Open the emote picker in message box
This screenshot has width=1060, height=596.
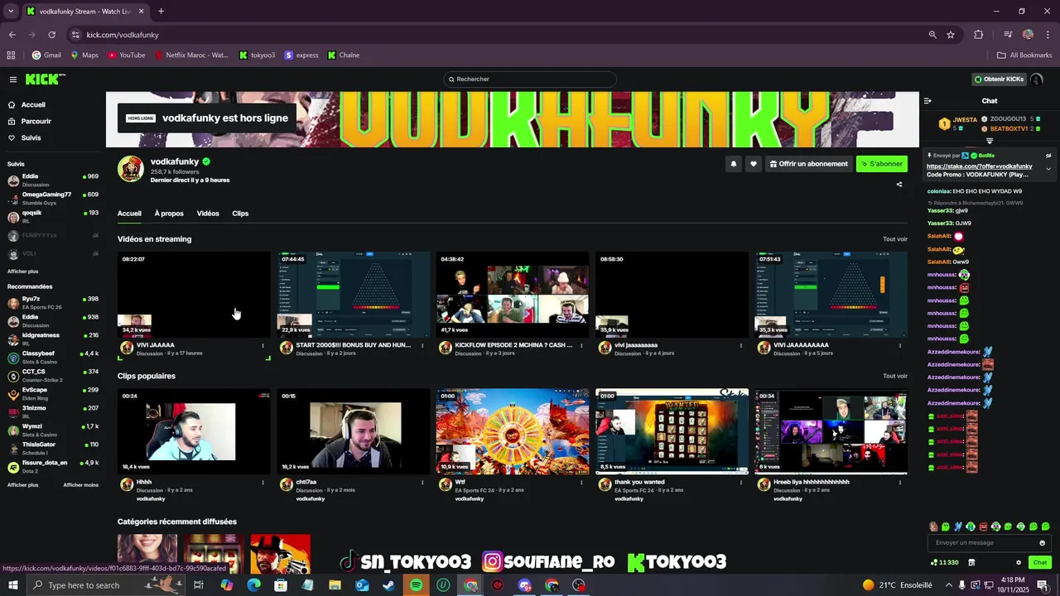pos(1042,543)
